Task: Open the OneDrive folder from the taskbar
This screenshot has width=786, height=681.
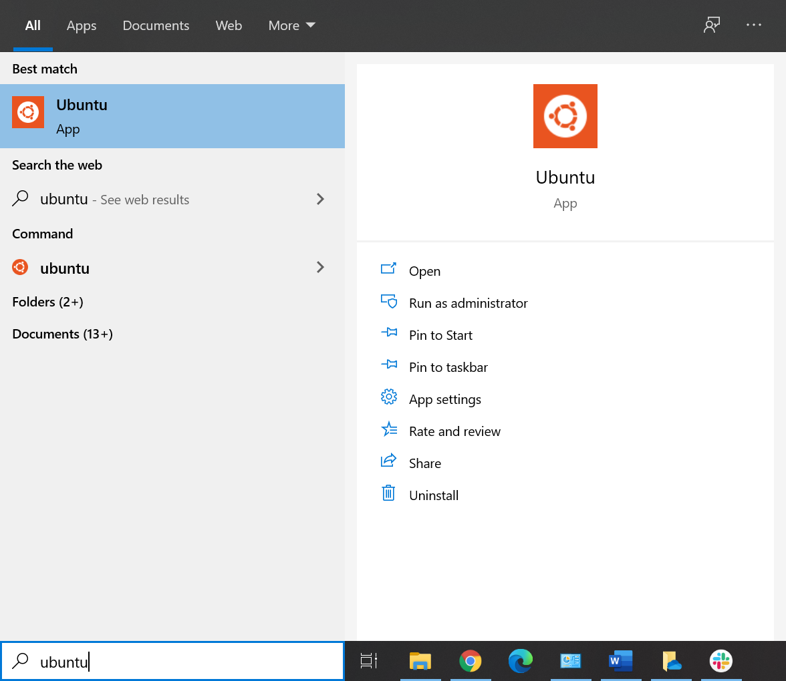Action: point(671,662)
